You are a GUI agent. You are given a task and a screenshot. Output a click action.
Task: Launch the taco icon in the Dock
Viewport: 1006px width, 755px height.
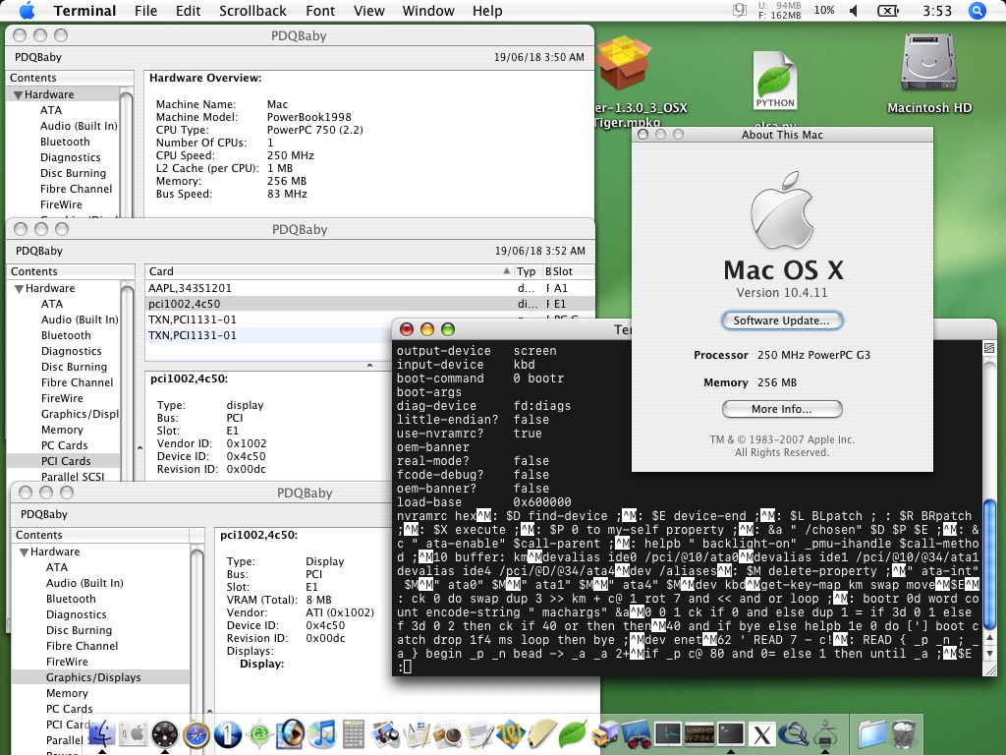coord(542,733)
